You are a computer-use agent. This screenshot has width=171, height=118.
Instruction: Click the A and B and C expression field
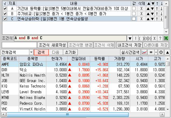(x=70, y=38)
